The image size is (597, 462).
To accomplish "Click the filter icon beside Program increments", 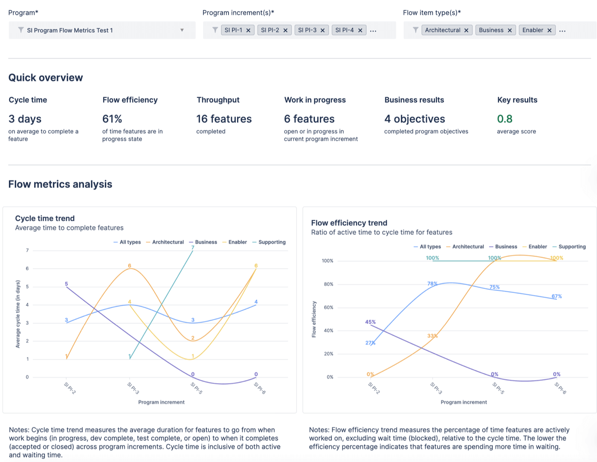I will click(215, 30).
